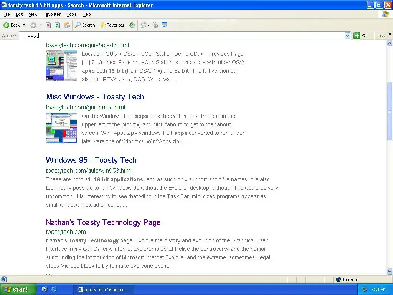393x295 pixels.
Task: Click the Forward arrow icon
Action: 33,25
